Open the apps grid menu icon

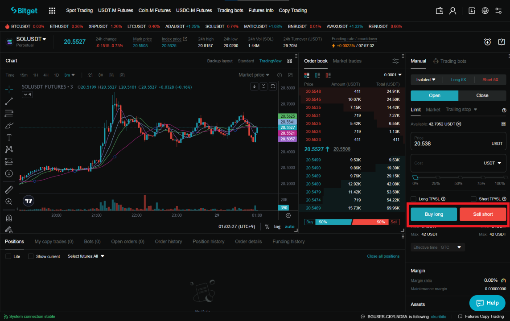[52, 11]
